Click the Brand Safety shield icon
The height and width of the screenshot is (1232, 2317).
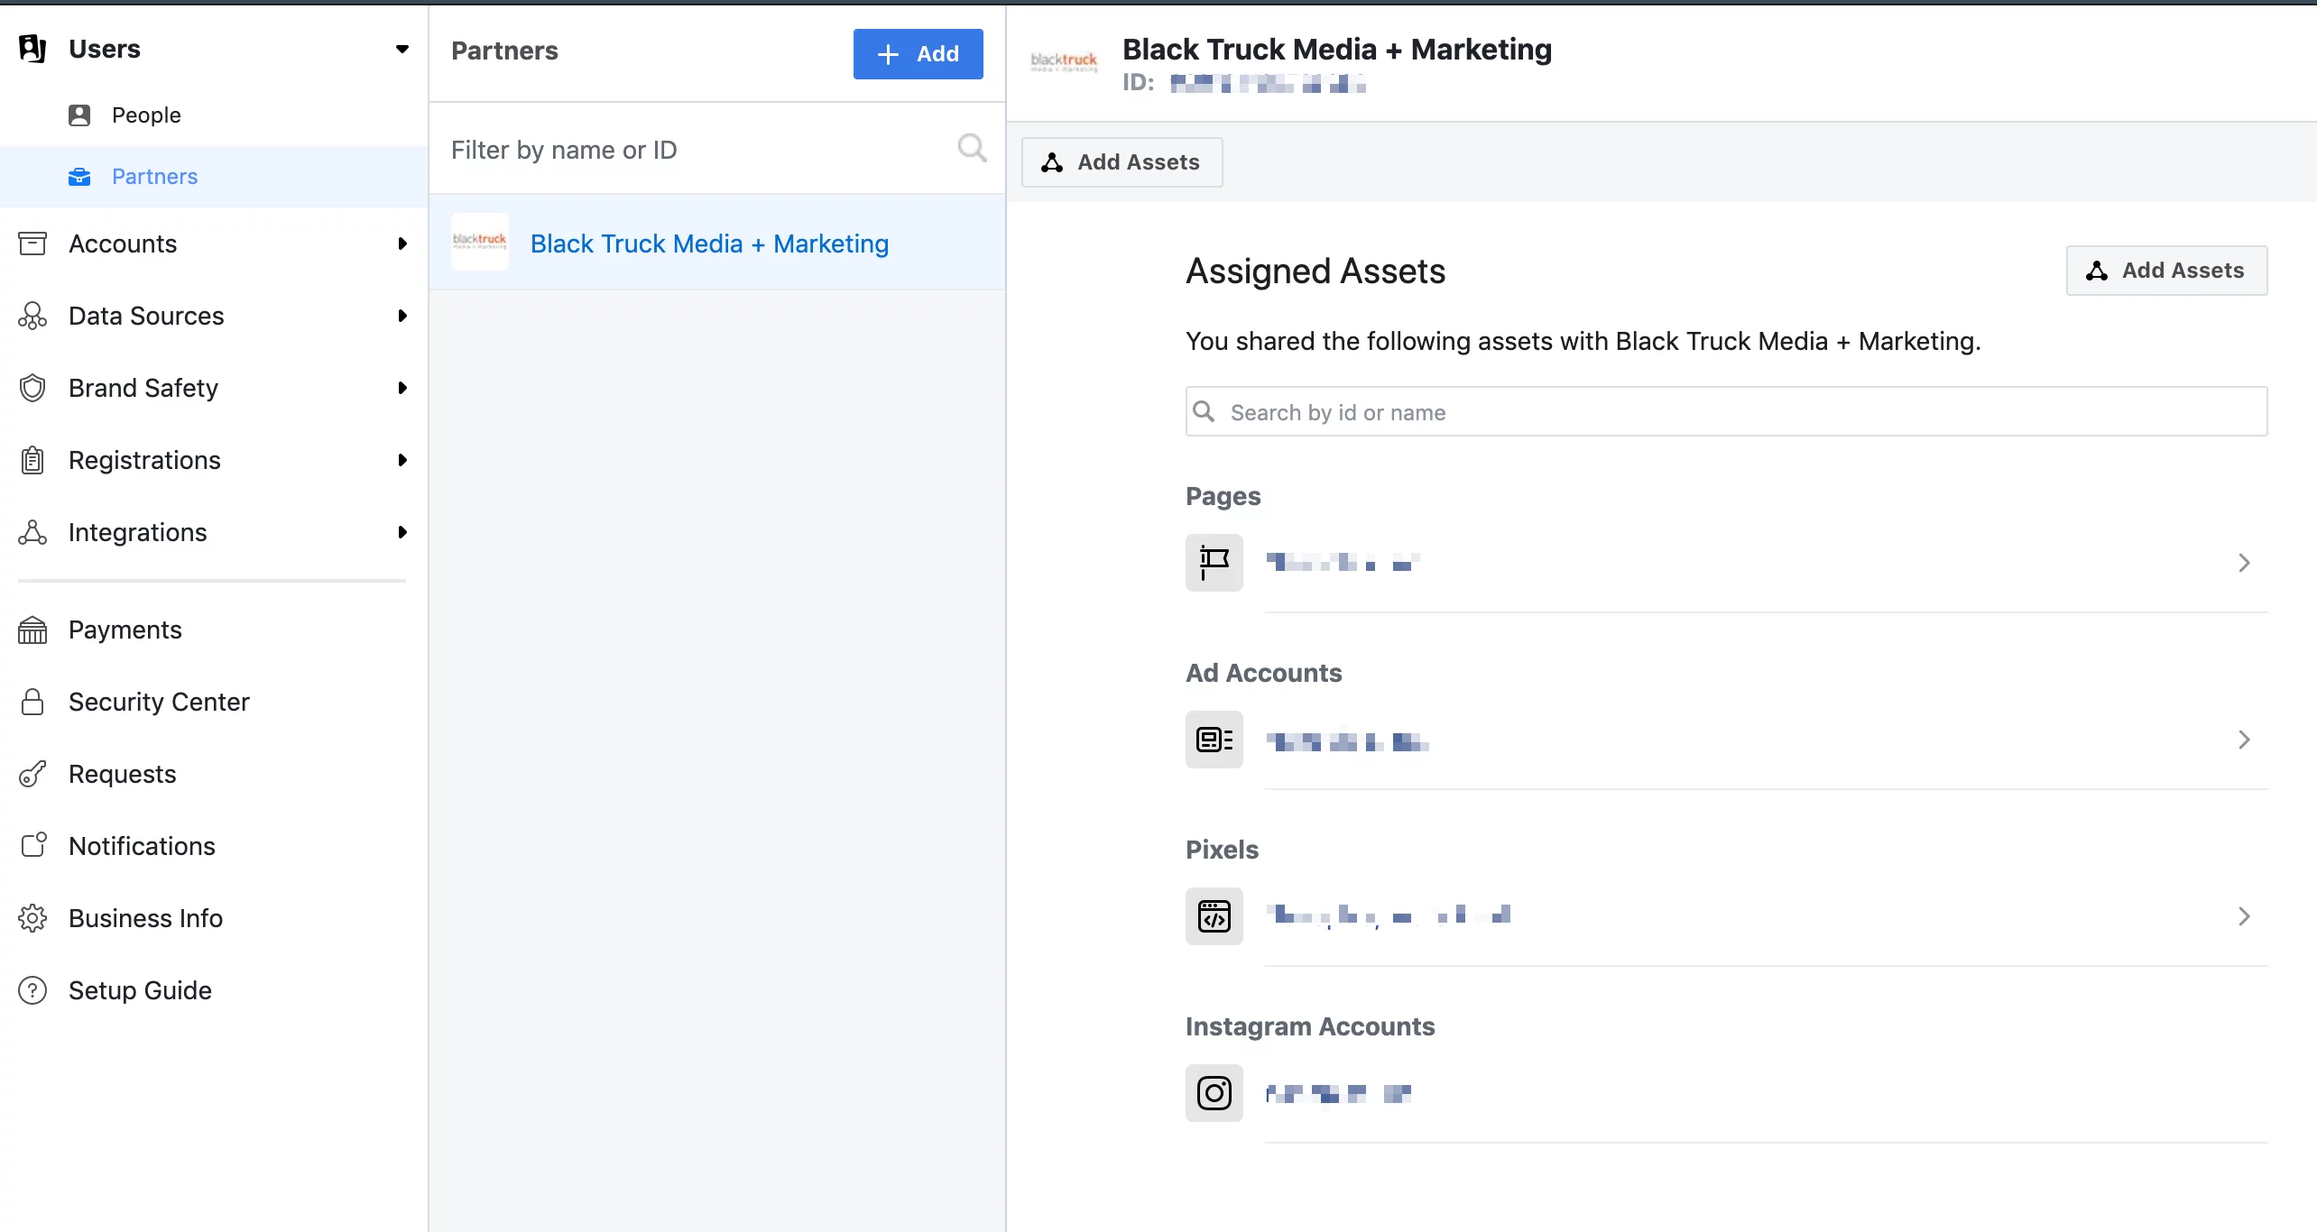pyautogui.click(x=32, y=388)
